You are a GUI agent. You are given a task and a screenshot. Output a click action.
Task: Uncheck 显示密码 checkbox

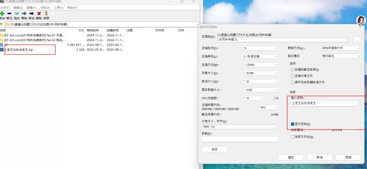pyautogui.click(x=292, y=124)
